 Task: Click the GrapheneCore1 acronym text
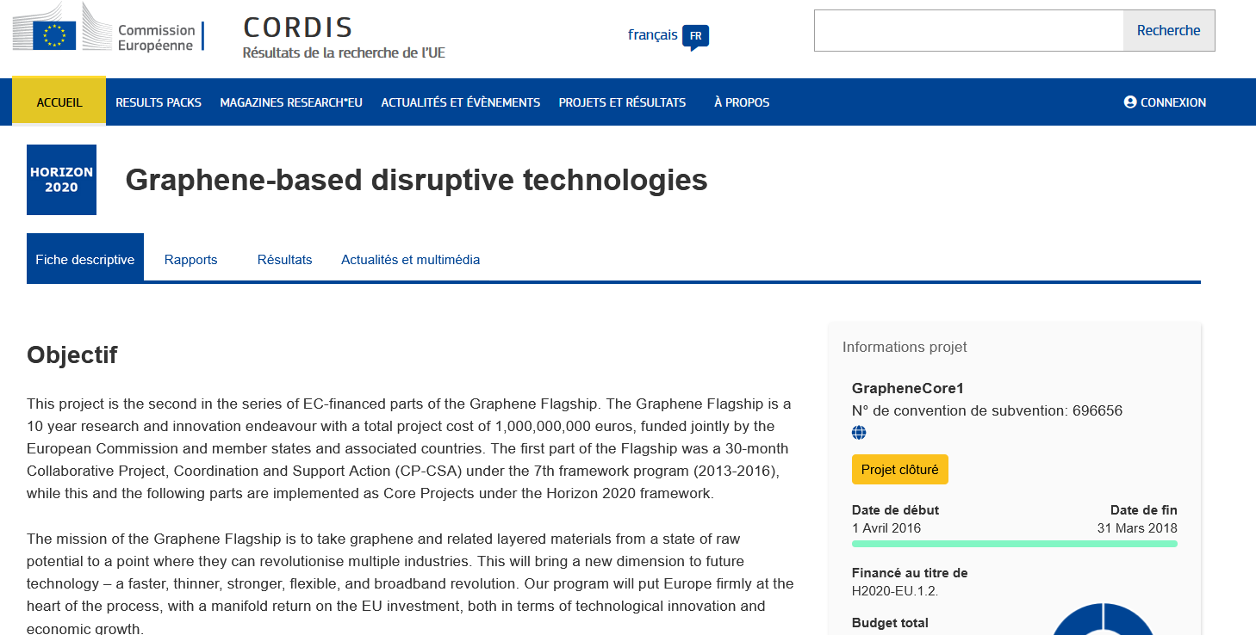[x=908, y=388]
